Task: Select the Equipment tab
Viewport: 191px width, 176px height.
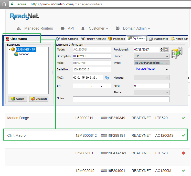Action: [137, 39]
